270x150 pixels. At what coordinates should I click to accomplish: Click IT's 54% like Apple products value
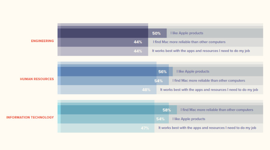click(x=160, y=119)
